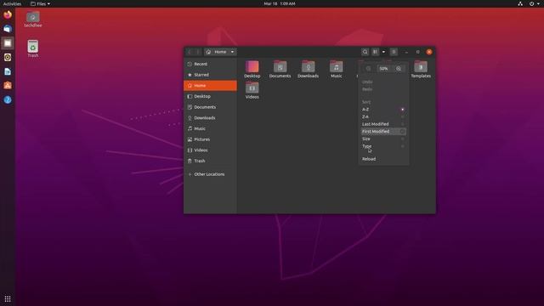The width and height of the screenshot is (544, 306).
Task: Choose Reload in the view popover
Action: [x=383, y=159]
